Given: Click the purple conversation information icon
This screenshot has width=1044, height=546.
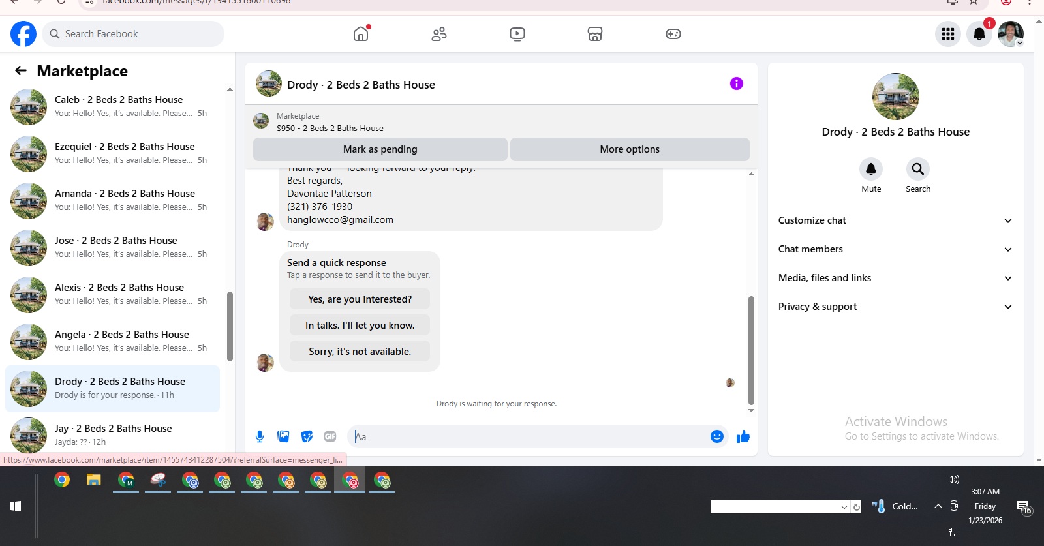Looking at the screenshot, I should [737, 83].
